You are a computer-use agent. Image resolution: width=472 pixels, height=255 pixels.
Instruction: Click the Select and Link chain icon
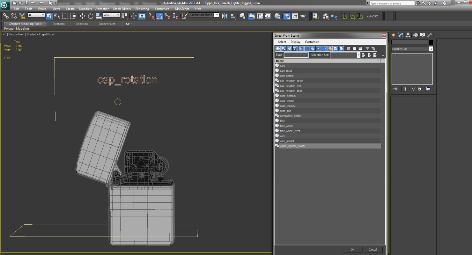pos(6,16)
